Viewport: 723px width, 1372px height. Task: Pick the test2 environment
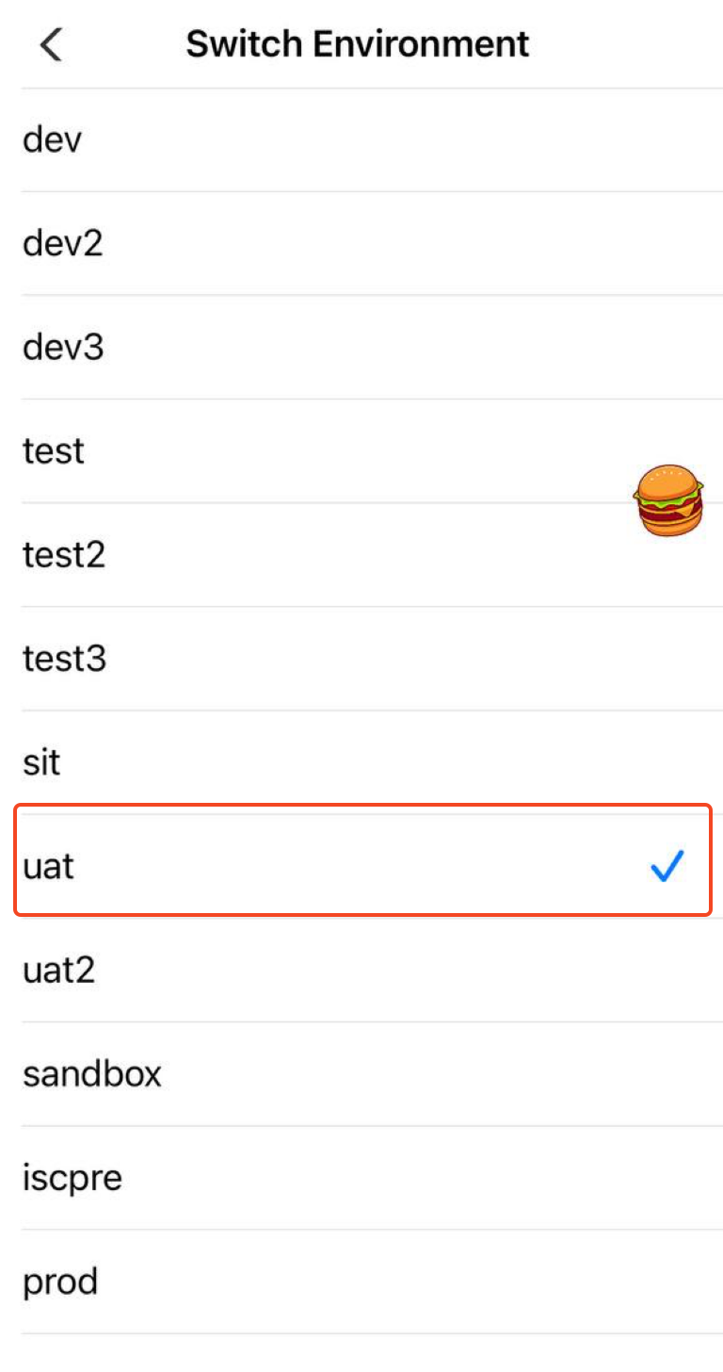[x=64, y=555]
